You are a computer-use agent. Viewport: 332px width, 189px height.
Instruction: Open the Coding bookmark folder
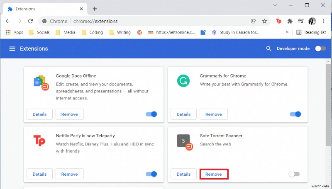92,32
